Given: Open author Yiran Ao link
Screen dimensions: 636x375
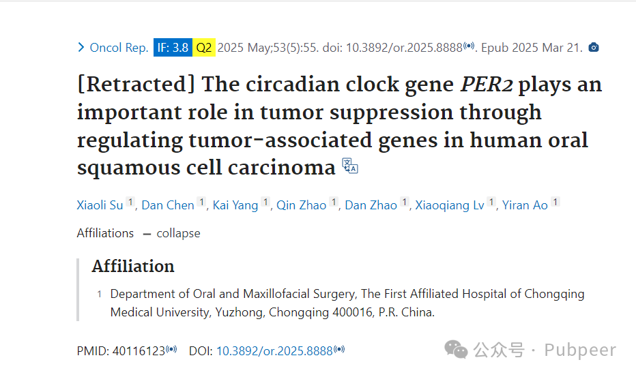Looking at the screenshot, I should 525,205.
